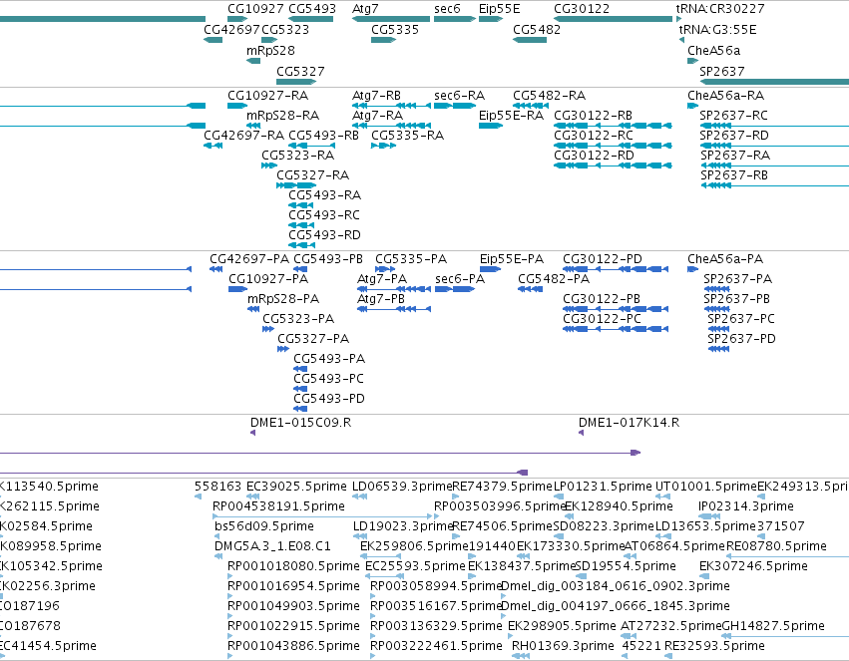The width and height of the screenshot is (849, 661).
Task: Open transcript Atg7-RB label
Action: tap(376, 95)
